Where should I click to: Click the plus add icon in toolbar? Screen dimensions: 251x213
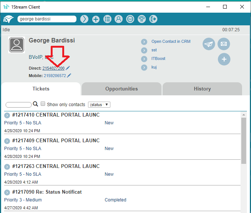(96, 19)
